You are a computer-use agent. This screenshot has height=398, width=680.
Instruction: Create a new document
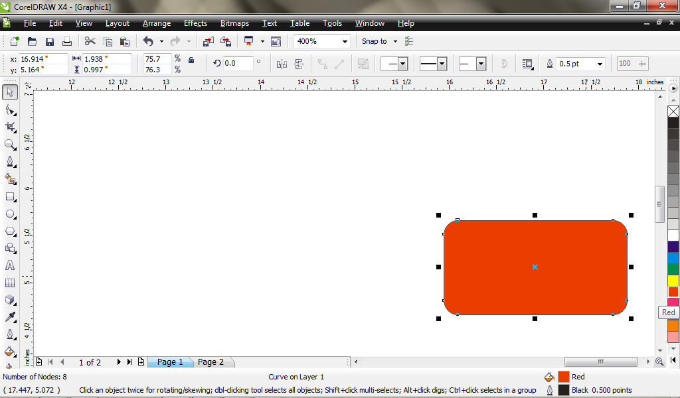15,41
